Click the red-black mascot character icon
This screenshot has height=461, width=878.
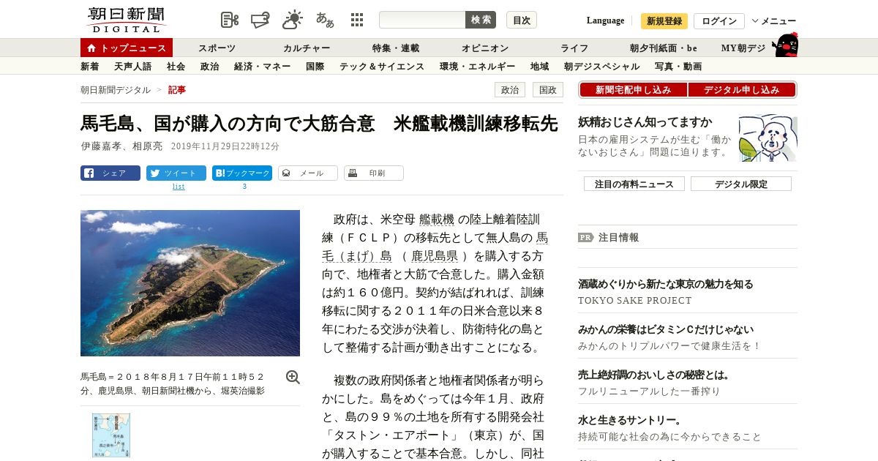785,45
